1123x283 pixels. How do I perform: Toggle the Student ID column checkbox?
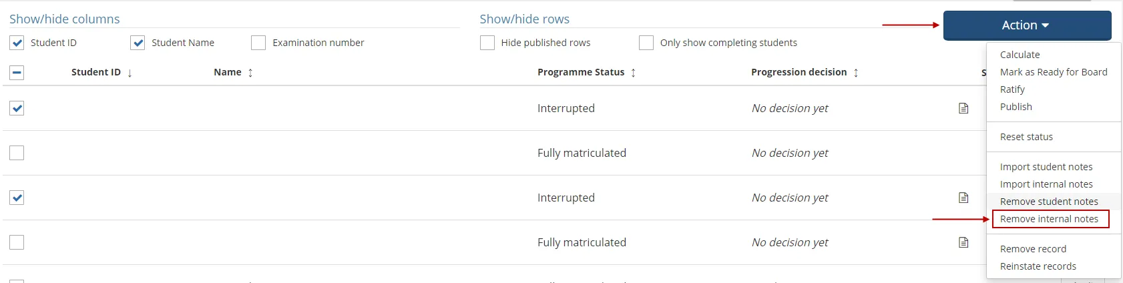tap(17, 43)
